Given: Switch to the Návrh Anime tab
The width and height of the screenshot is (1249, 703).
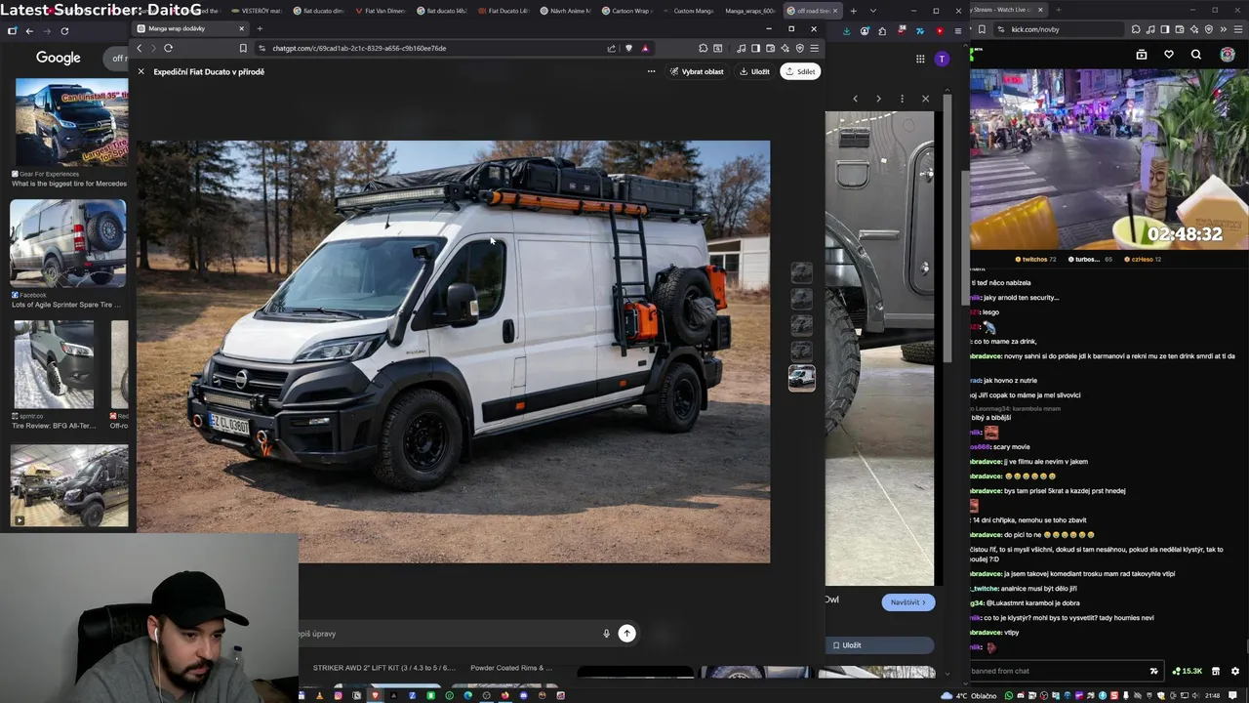Looking at the screenshot, I should 565,11.
